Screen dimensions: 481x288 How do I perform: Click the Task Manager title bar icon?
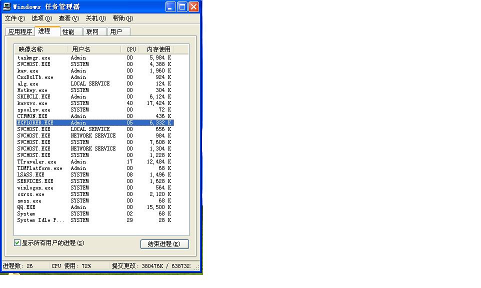[x=6, y=6]
